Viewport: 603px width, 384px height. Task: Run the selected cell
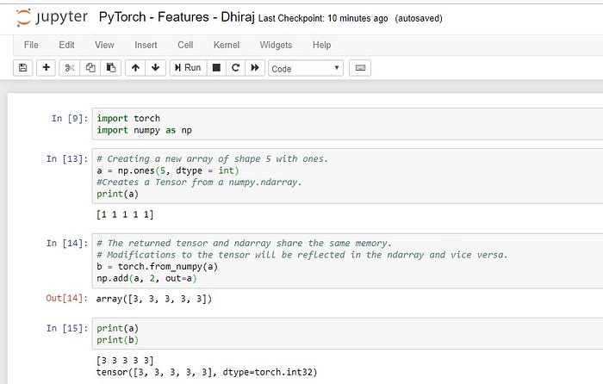click(188, 68)
